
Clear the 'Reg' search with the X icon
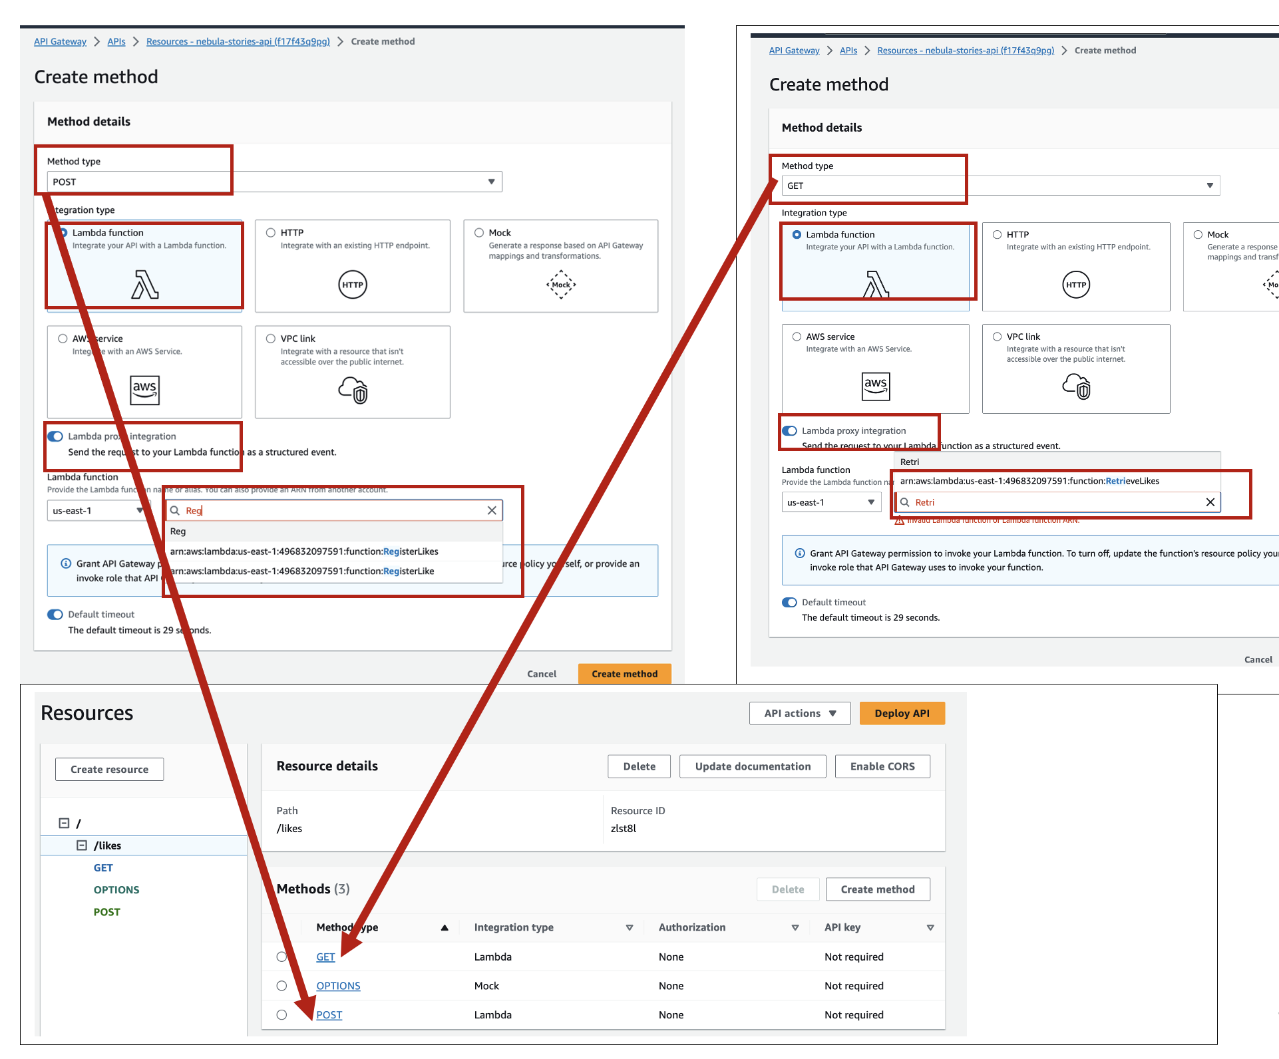[492, 510]
